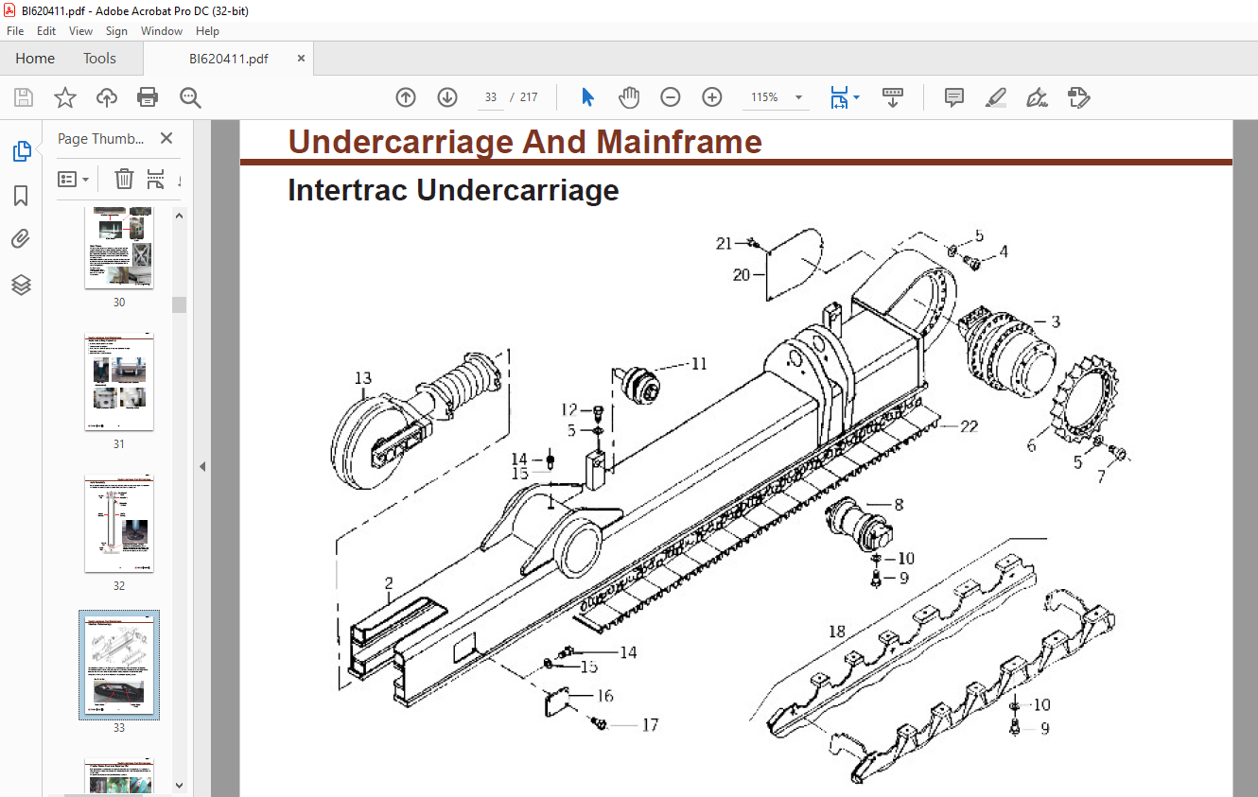Viewport: 1258px width, 797px height.
Task: Open the File menu
Action: pos(15,31)
